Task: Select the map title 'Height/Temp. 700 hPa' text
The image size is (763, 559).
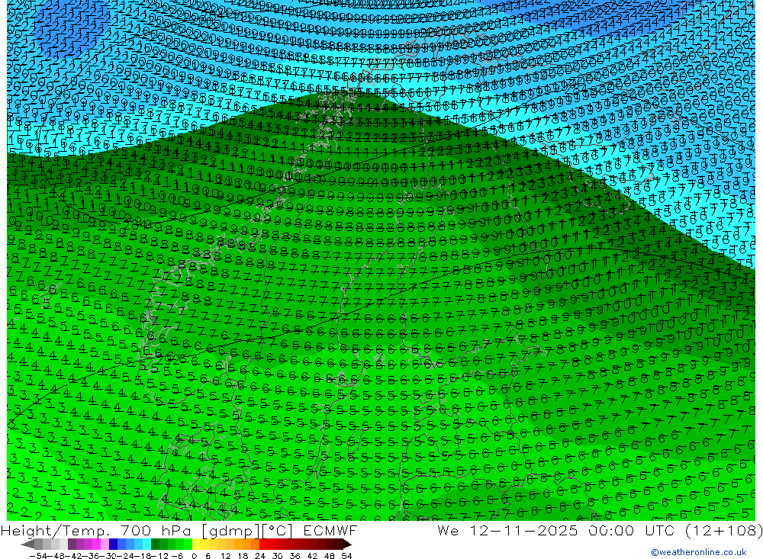Action: [98, 530]
